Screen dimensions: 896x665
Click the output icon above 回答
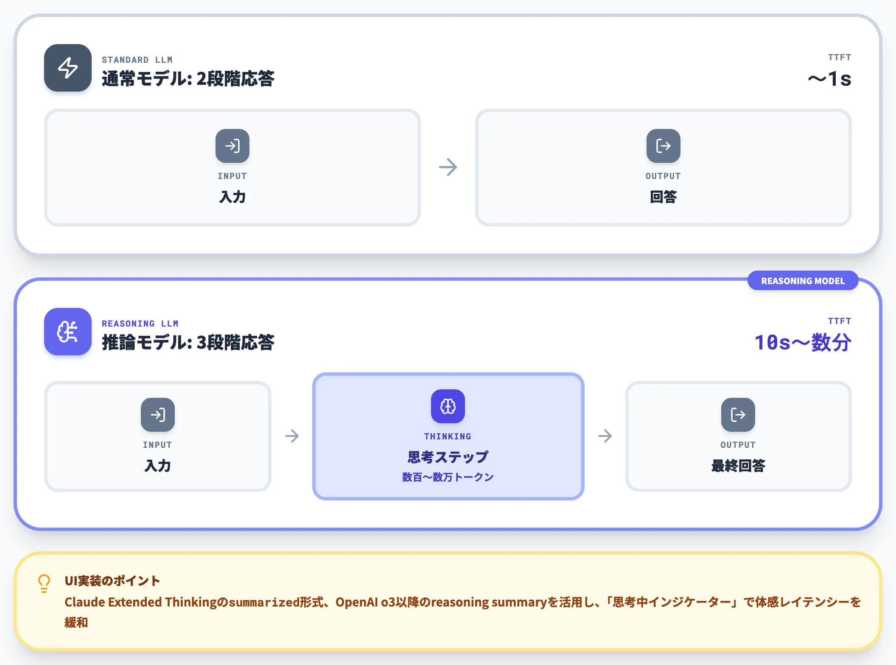pos(664,146)
